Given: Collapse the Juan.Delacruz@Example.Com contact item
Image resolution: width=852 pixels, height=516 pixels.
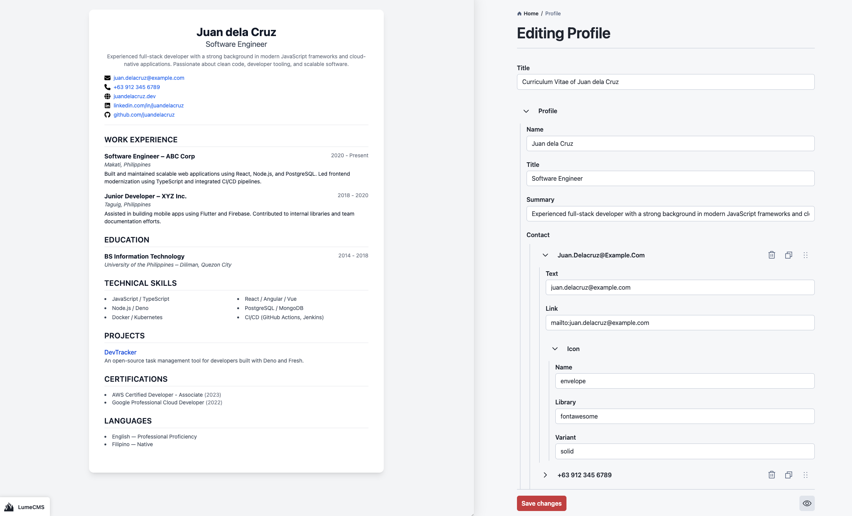Looking at the screenshot, I should click(545, 255).
